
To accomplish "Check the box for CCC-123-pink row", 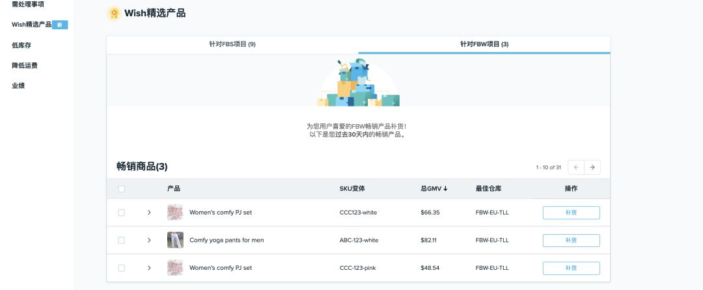I will 122,268.
